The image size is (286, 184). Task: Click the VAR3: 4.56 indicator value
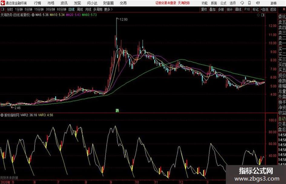pyautogui.click(x=46, y=115)
